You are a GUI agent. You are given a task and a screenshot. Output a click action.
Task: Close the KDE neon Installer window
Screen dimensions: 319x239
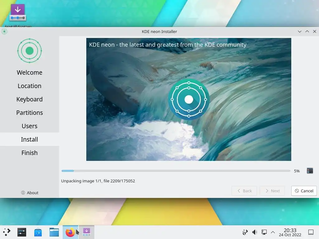click(x=315, y=31)
